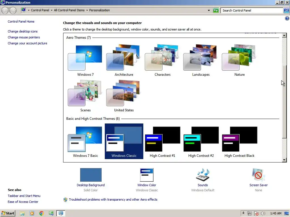The image size is (290, 217).
Task: Click the volume speaker tray icon
Action: coord(263,214)
